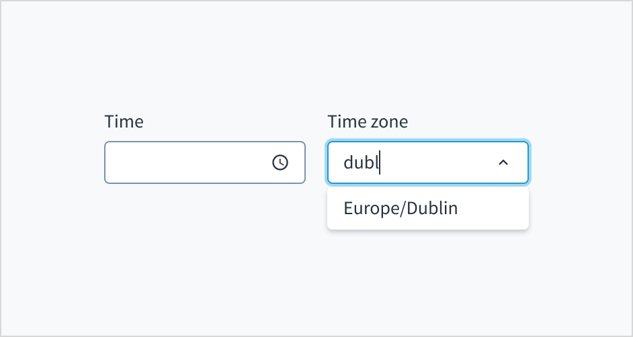Click the typed text "dubl"
The height and width of the screenshot is (337, 633).
point(361,162)
